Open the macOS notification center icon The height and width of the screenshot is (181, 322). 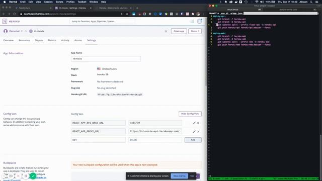coord(317,2)
